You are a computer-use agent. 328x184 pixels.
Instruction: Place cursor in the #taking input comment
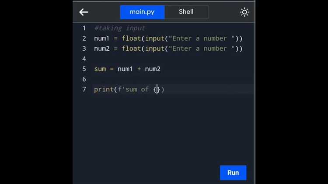pyautogui.click(x=119, y=28)
